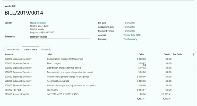The height and width of the screenshot is (106, 197).
Task: Click the Bill Date value 10/01/2019
Action: point(129,23)
